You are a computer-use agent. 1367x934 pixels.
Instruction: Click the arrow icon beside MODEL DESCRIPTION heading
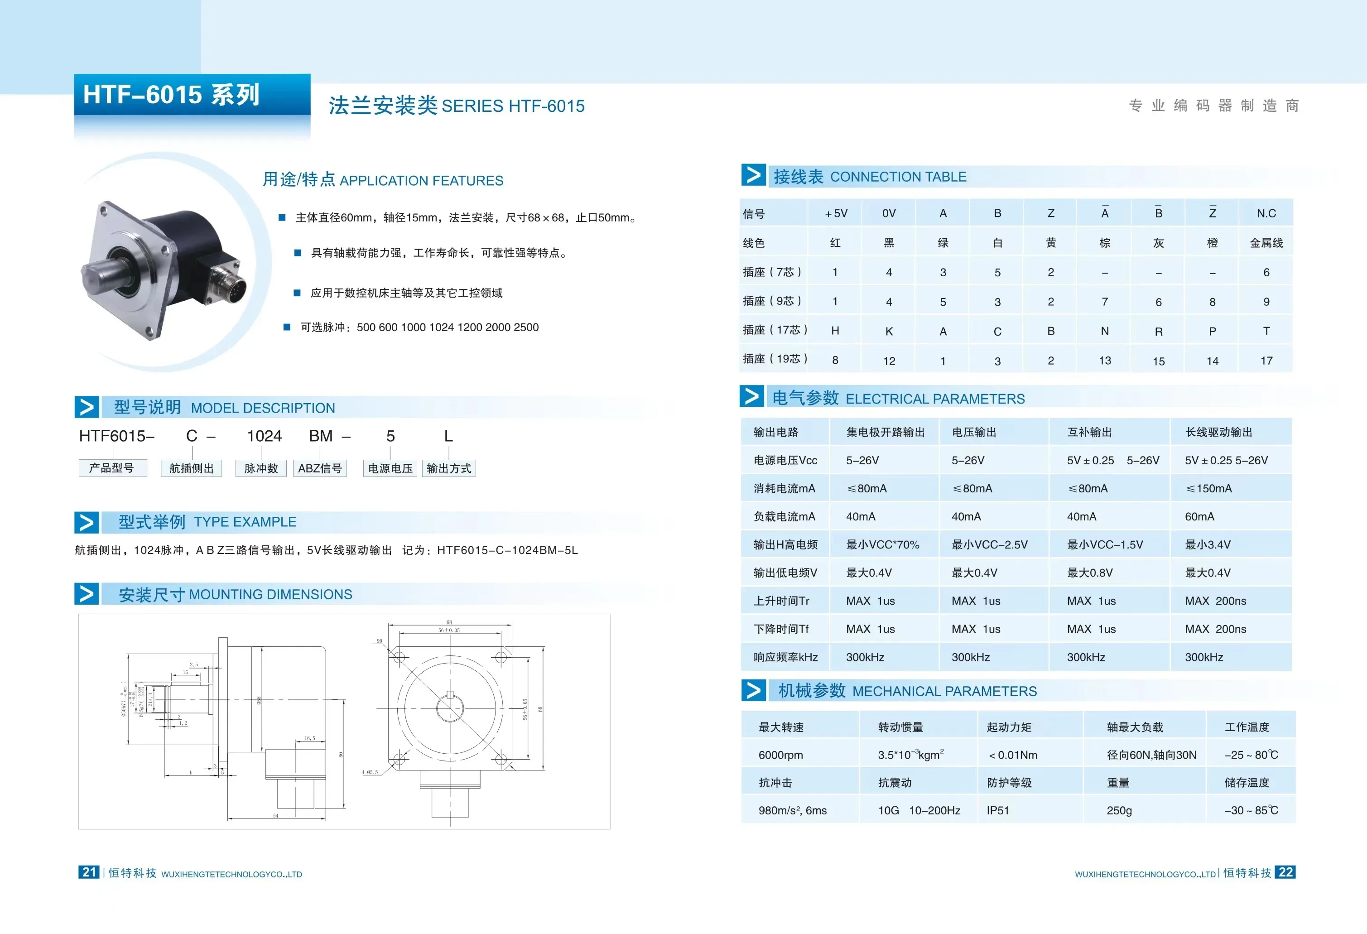pos(87,407)
